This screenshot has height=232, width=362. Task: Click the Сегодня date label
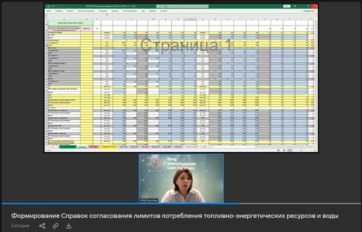pos(20,226)
